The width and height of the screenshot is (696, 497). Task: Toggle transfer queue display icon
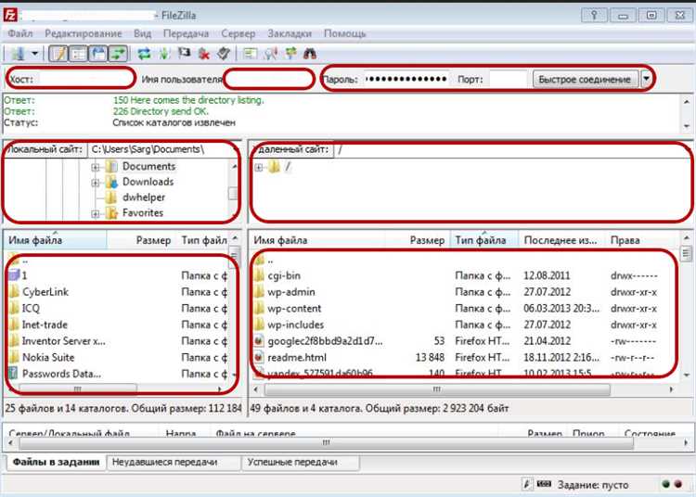[118, 54]
